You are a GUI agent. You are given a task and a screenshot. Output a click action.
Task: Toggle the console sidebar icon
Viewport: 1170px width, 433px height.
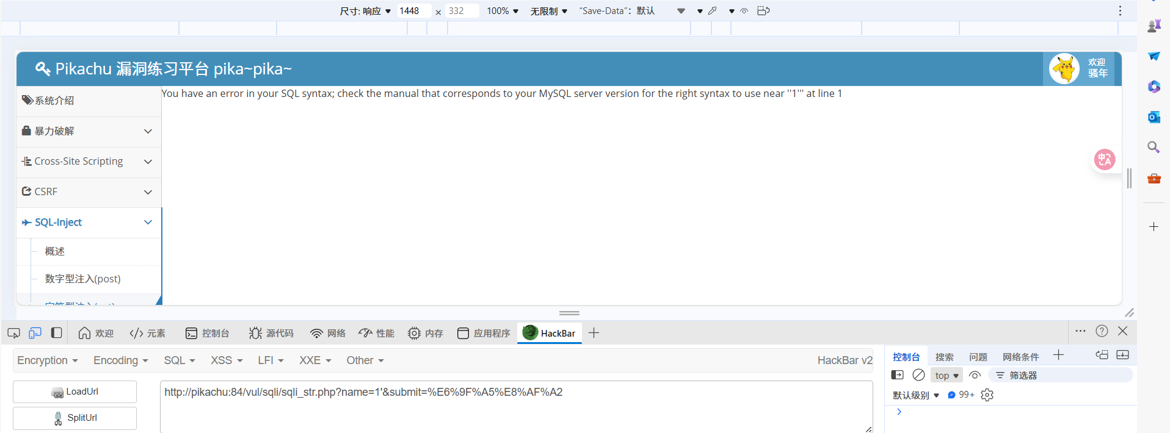click(x=897, y=375)
